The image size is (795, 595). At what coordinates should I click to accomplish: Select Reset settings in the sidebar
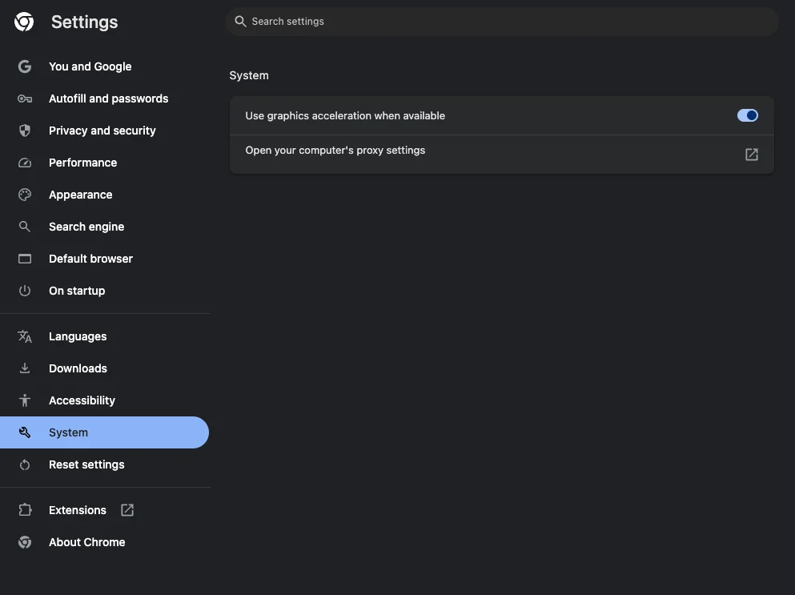coord(86,464)
